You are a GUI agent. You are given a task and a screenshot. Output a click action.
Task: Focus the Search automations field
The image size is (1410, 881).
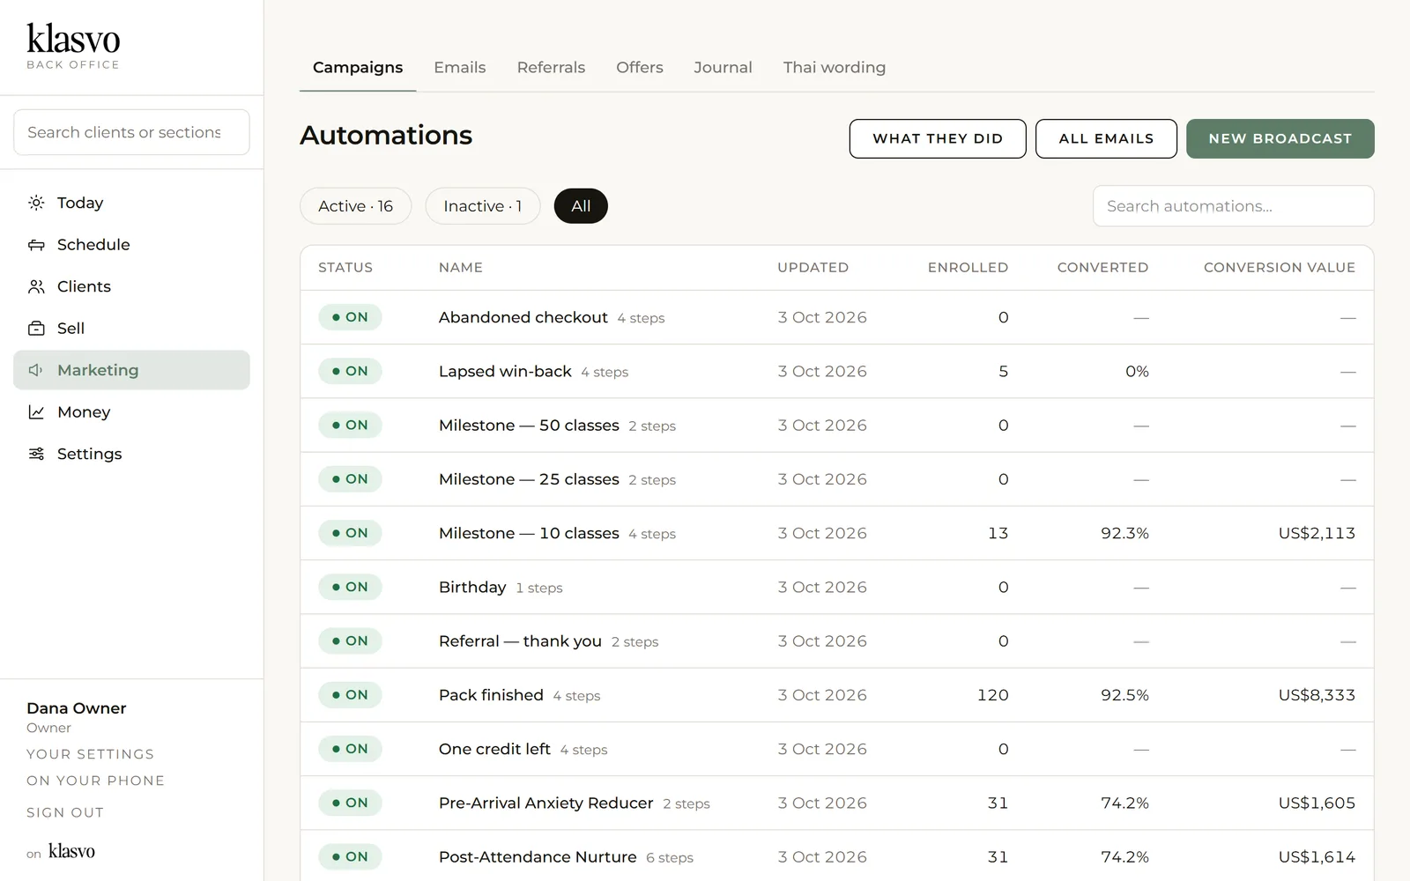[1234, 206]
